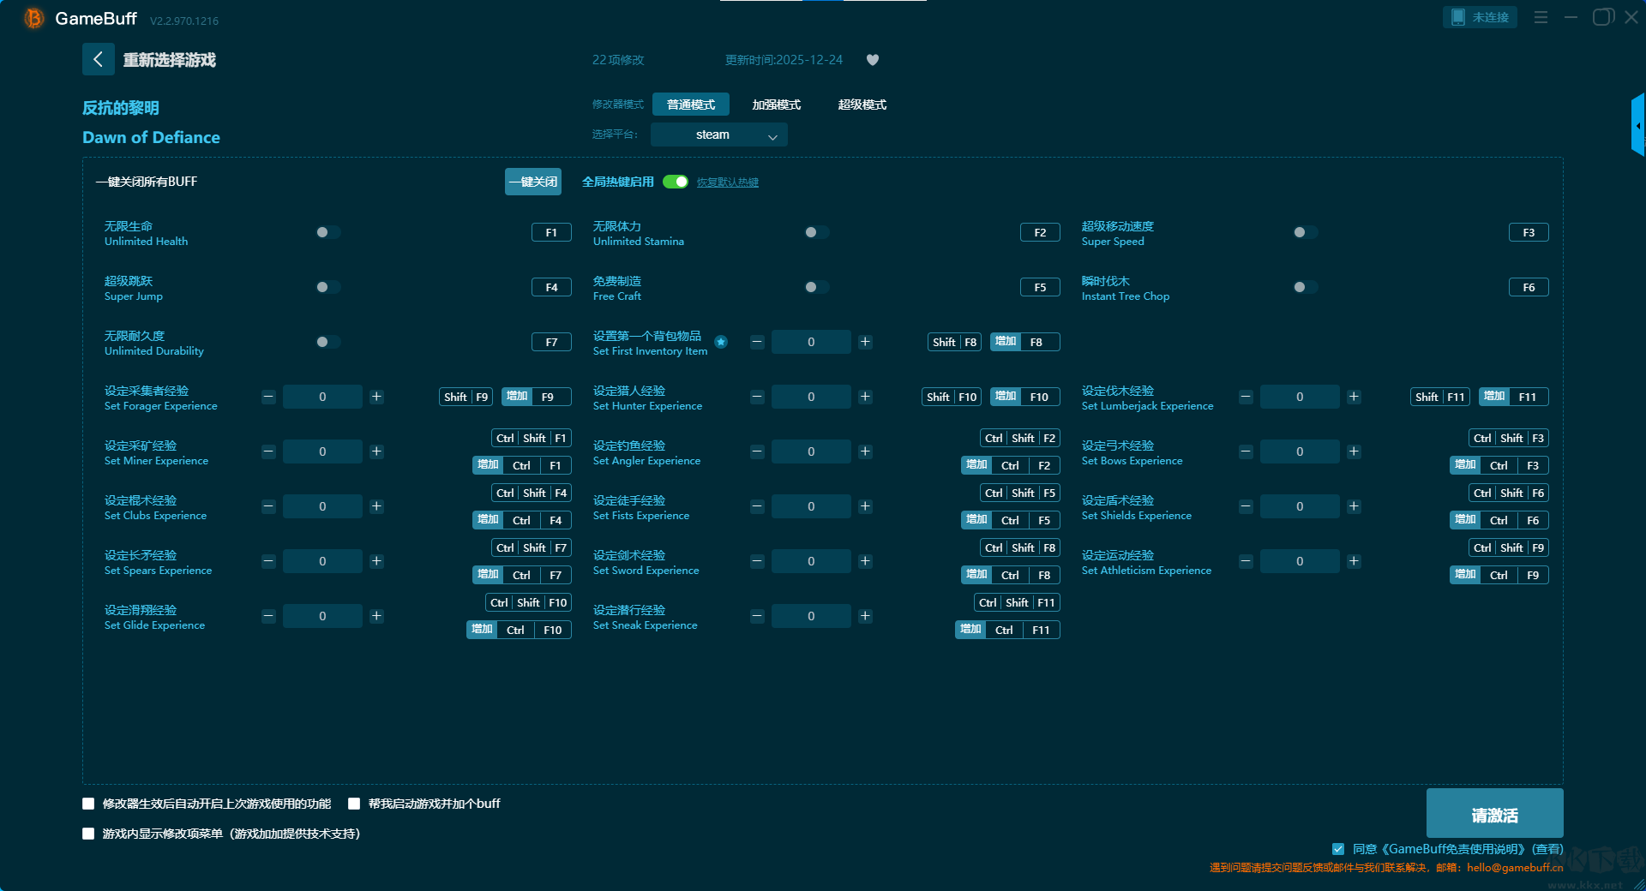Click the minus icon for Set Hunter Experience
This screenshot has width=1646, height=891.
pyautogui.click(x=757, y=397)
